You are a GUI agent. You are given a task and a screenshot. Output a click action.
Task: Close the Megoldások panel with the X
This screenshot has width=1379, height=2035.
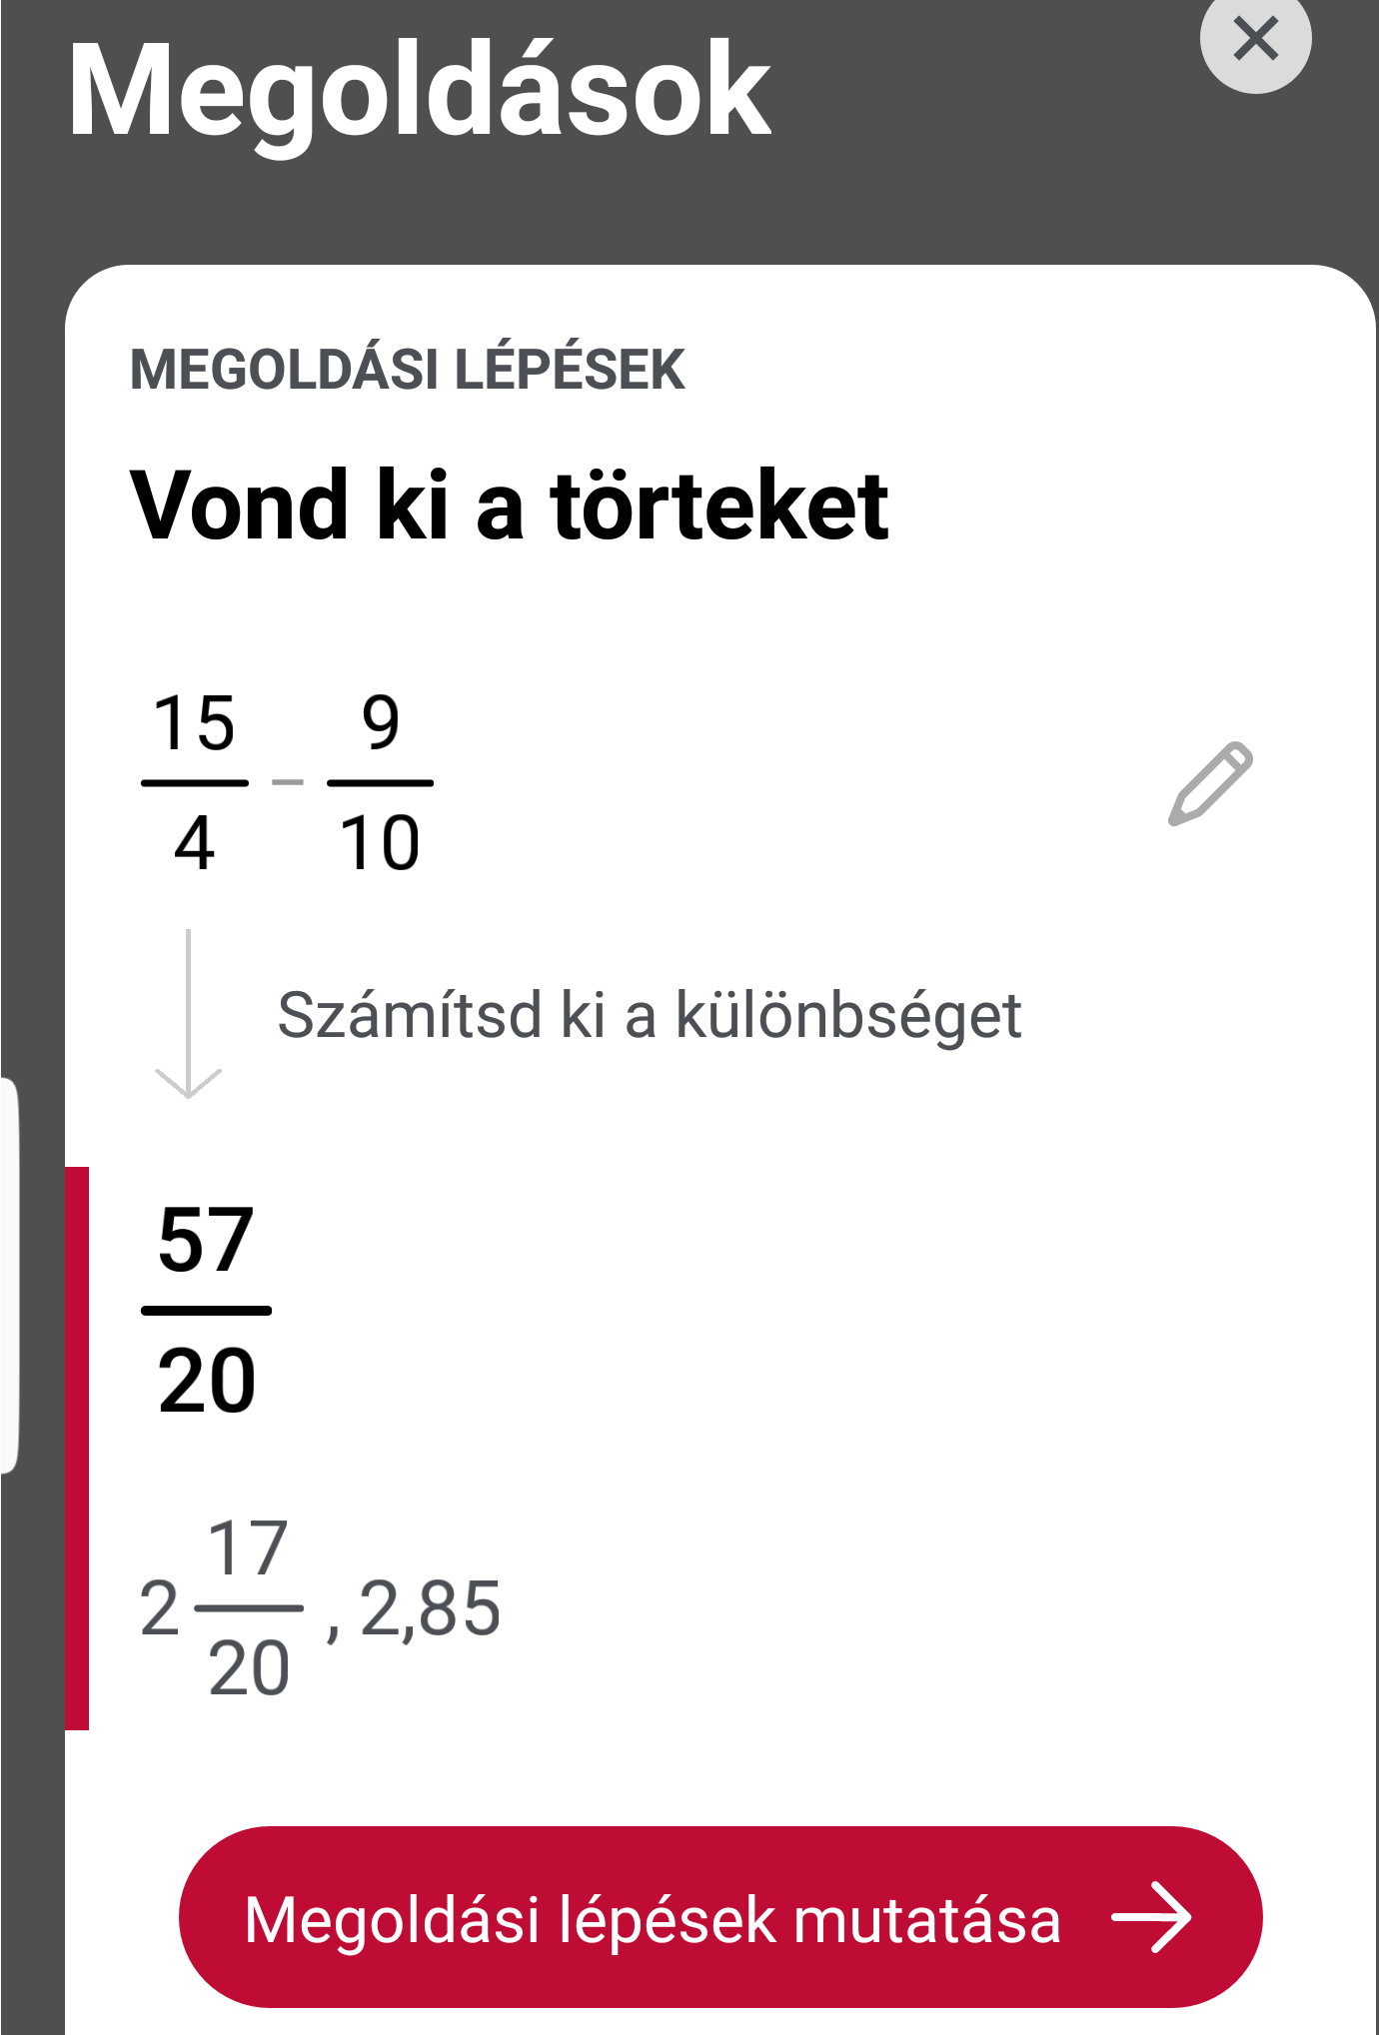pyautogui.click(x=1255, y=40)
